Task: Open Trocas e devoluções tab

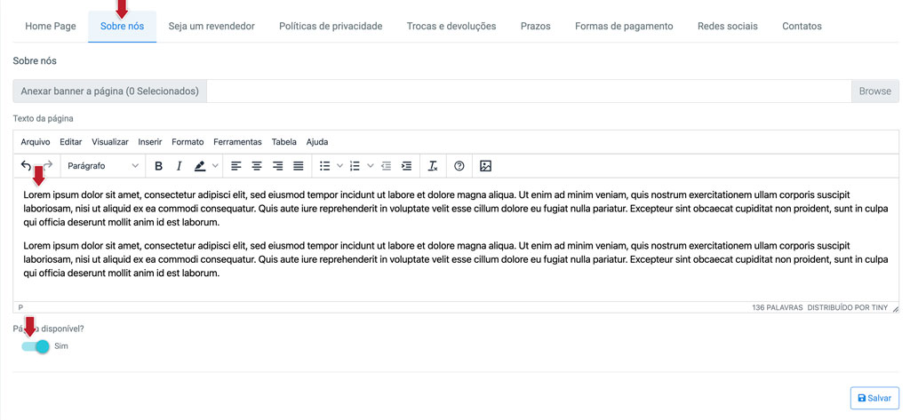Action: tap(451, 26)
